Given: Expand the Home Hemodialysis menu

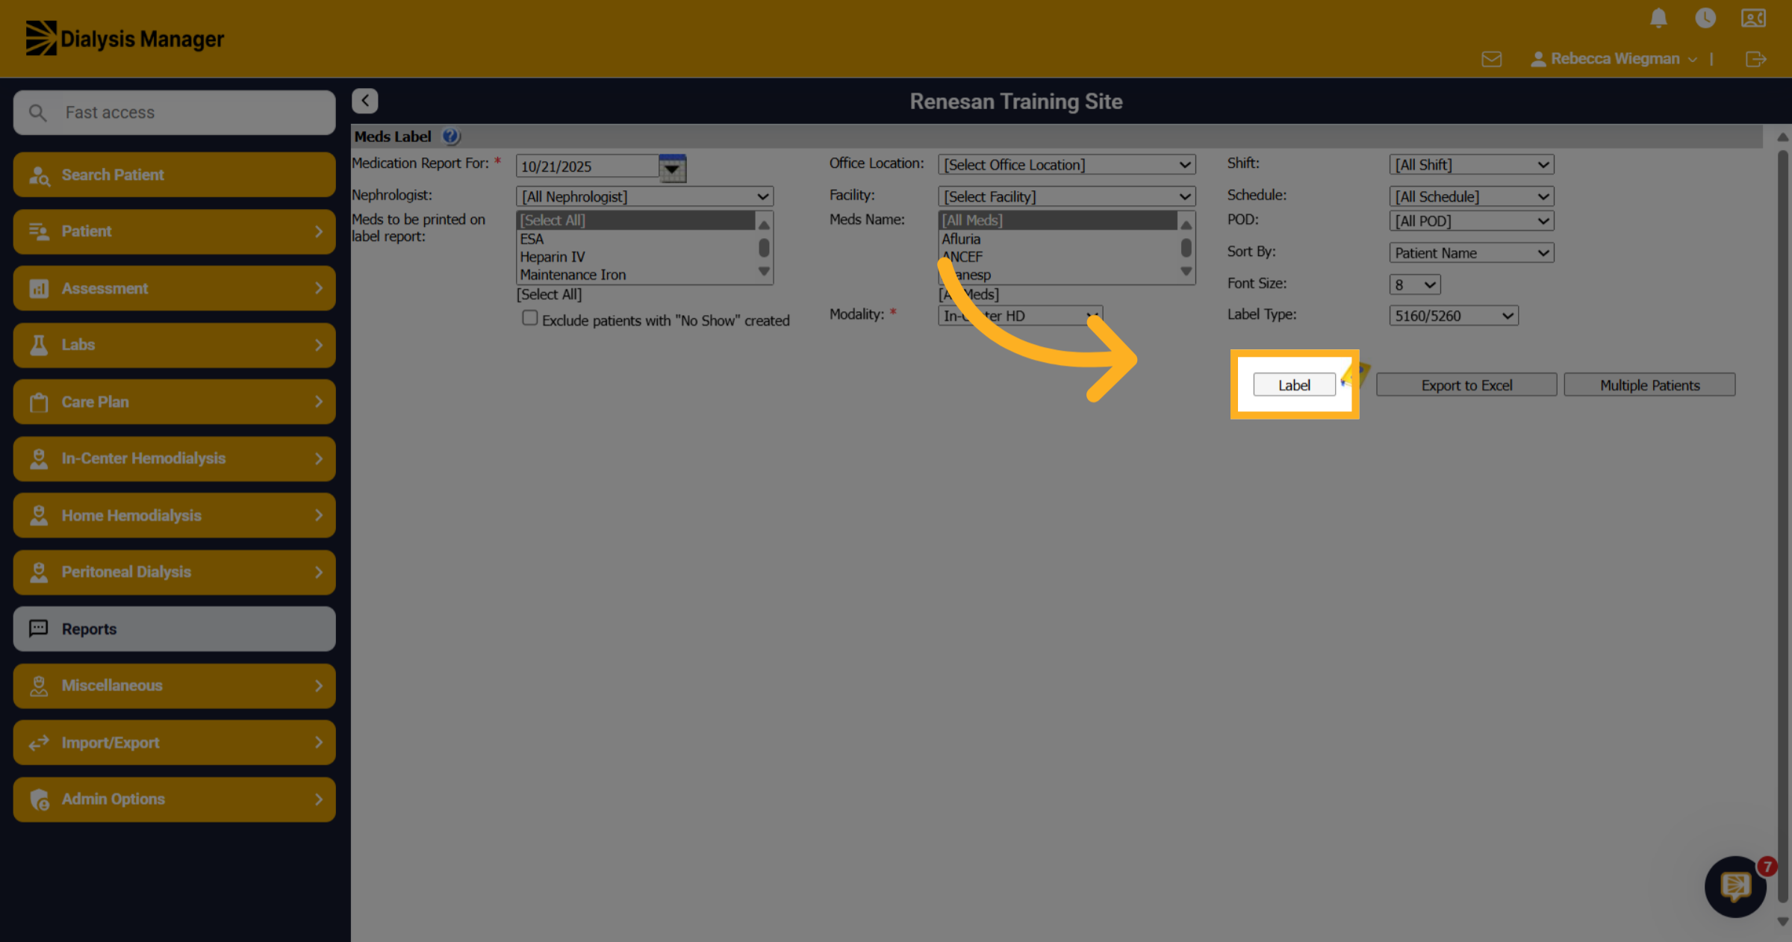Looking at the screenshot, I should 174,515.
